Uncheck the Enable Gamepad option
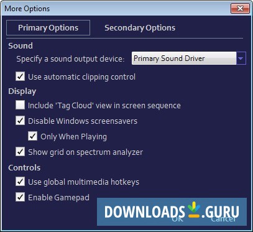 click(x=21, y=197)
